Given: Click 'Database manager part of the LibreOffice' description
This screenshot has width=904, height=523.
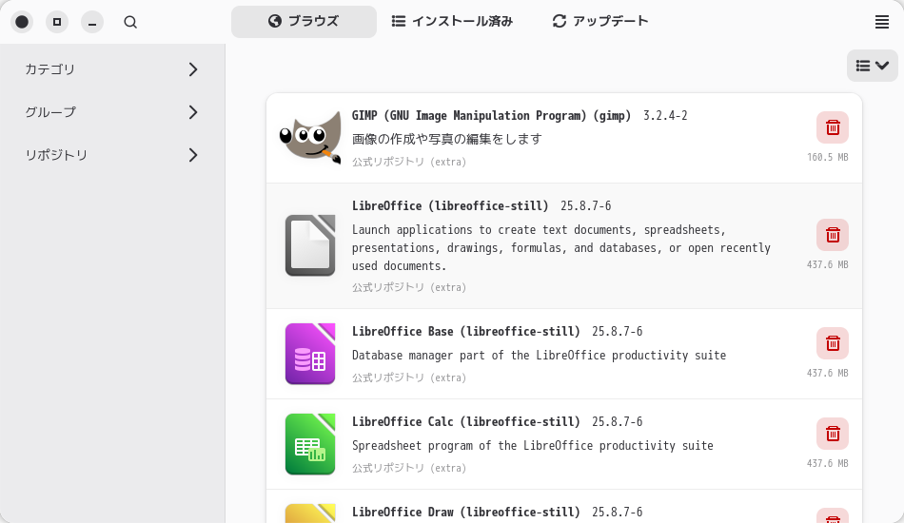Looking at the screenshot, I should [539, 356].
